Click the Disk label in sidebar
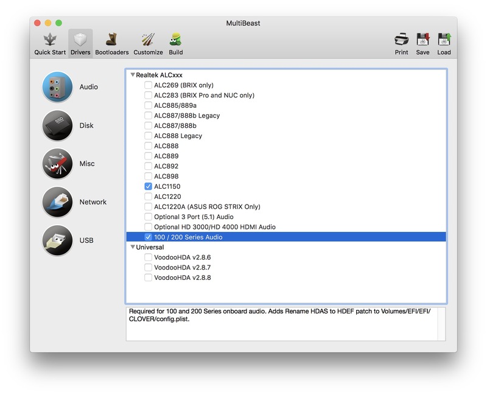 [86, 125]
